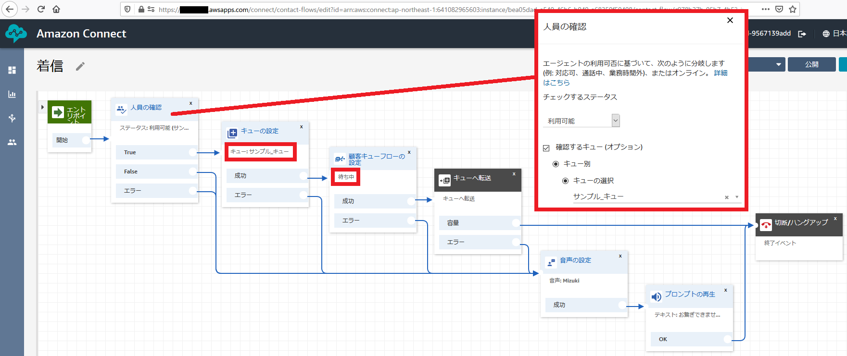Open the 顧客キューフローの設定 block title
Viewport: 847px width, 356px height.
click(377, 159)
